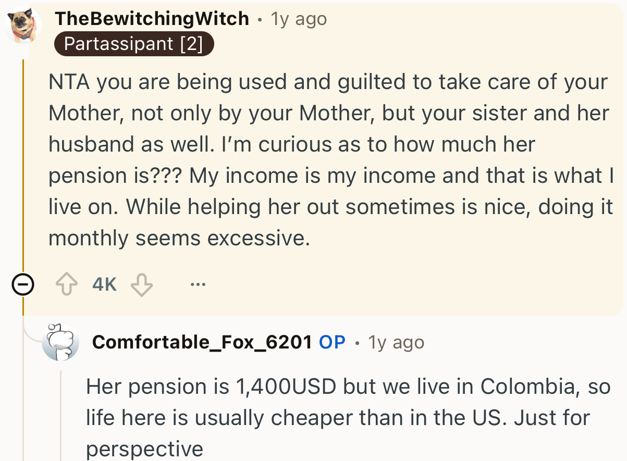The width and height of the screenshot is (627, 461).
Task: Open the Partassipant [2] flair badge
Action: [134, 44]
